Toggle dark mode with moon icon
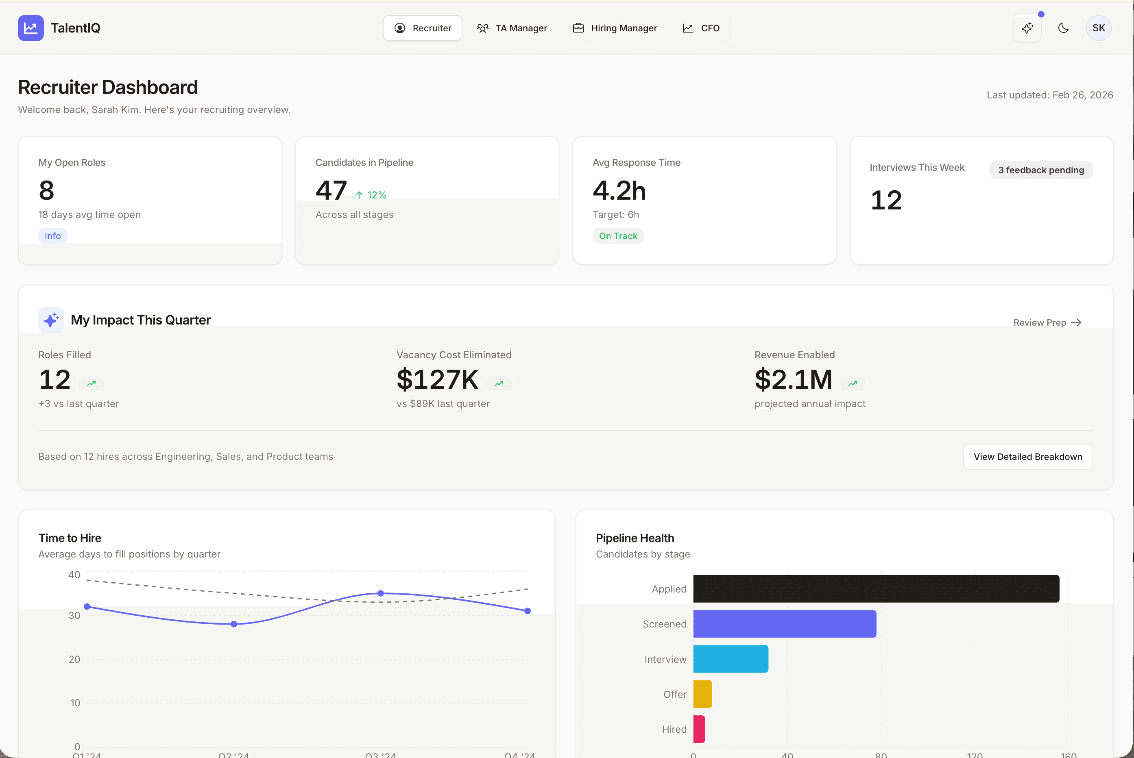The width and height of the screenshot is (1134, 758). point(1063,28)
